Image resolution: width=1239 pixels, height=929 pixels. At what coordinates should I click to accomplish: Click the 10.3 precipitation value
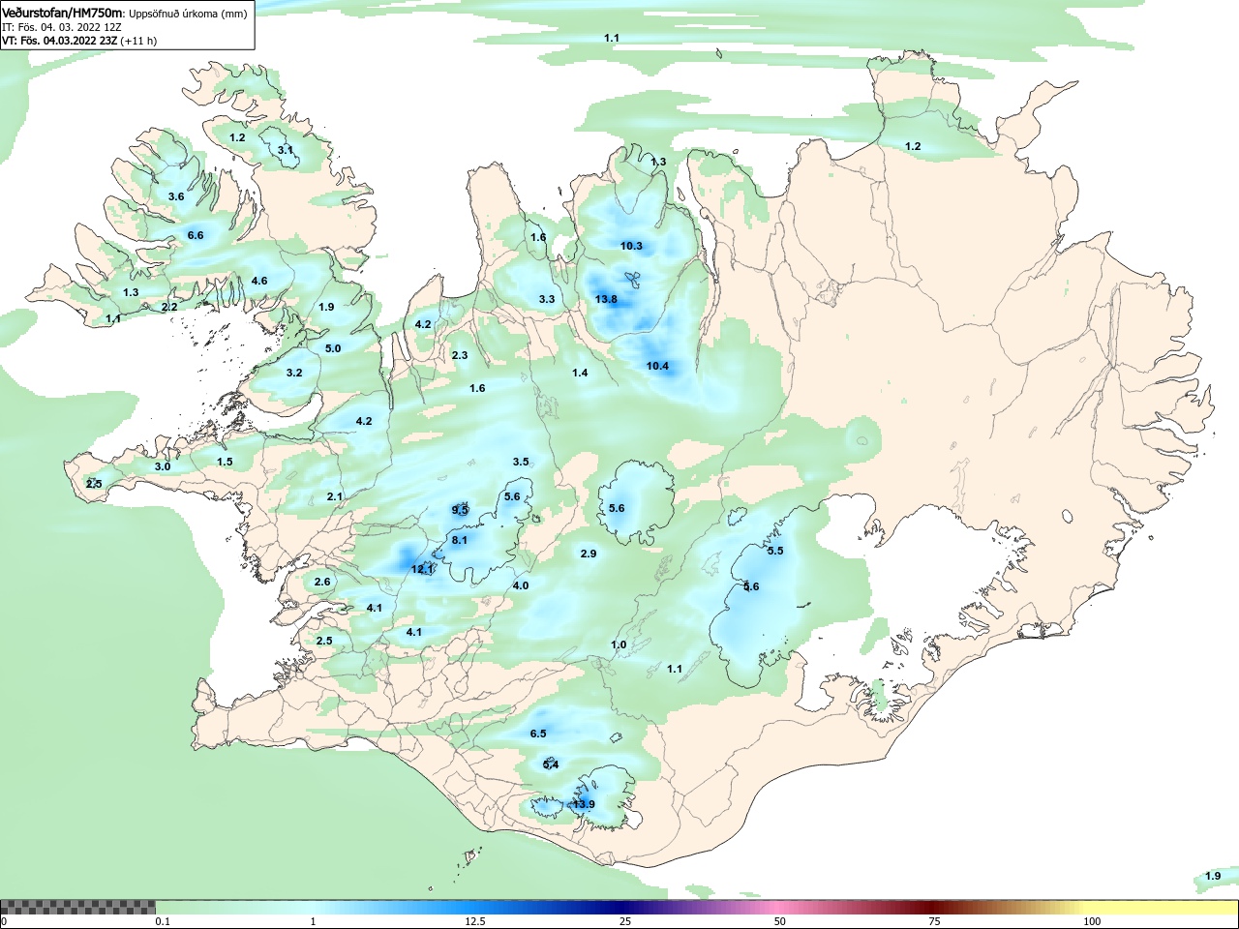click(x=631, y=246)
